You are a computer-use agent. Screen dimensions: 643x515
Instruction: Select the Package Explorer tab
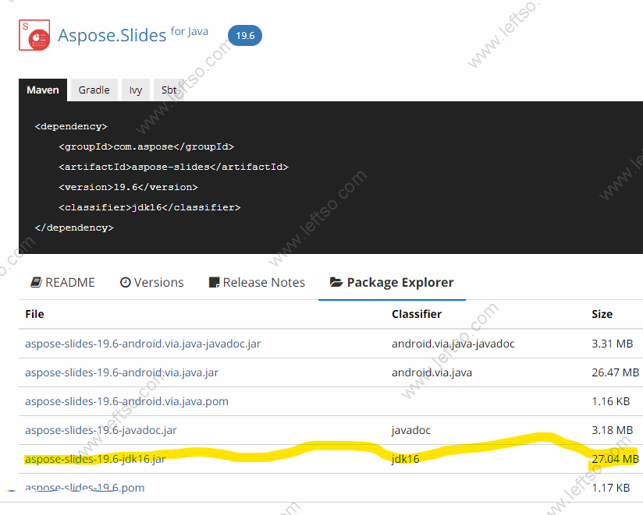pyautogui.click(x=392, y=283)
